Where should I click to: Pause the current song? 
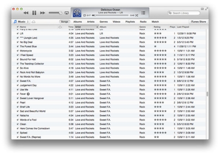pyautogui.click(x=34, y=13)
